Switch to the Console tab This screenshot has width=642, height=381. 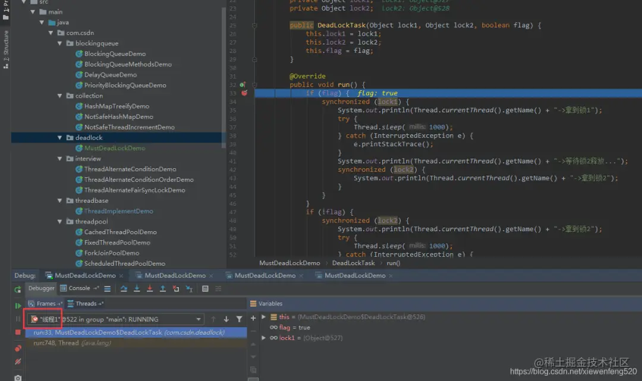tap(75, 288)
